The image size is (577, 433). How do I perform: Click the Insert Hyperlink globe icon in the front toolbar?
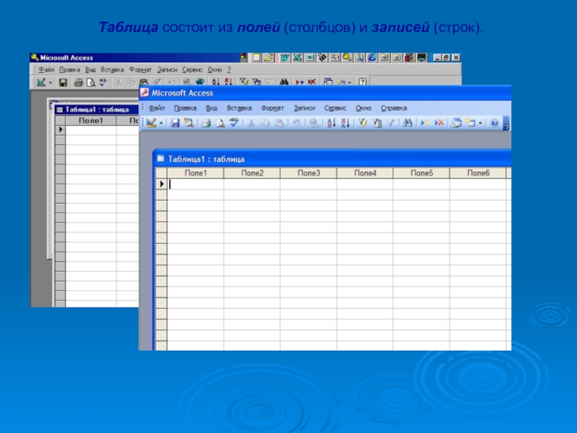click(314, 123)
